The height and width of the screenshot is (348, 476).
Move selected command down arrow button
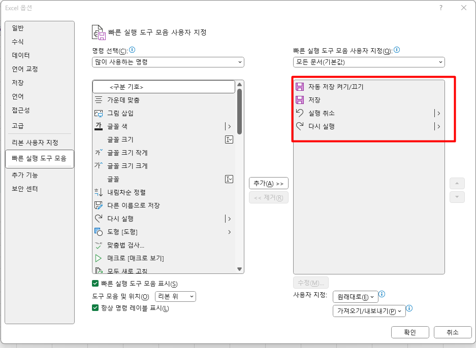click(x=457, y=197)
